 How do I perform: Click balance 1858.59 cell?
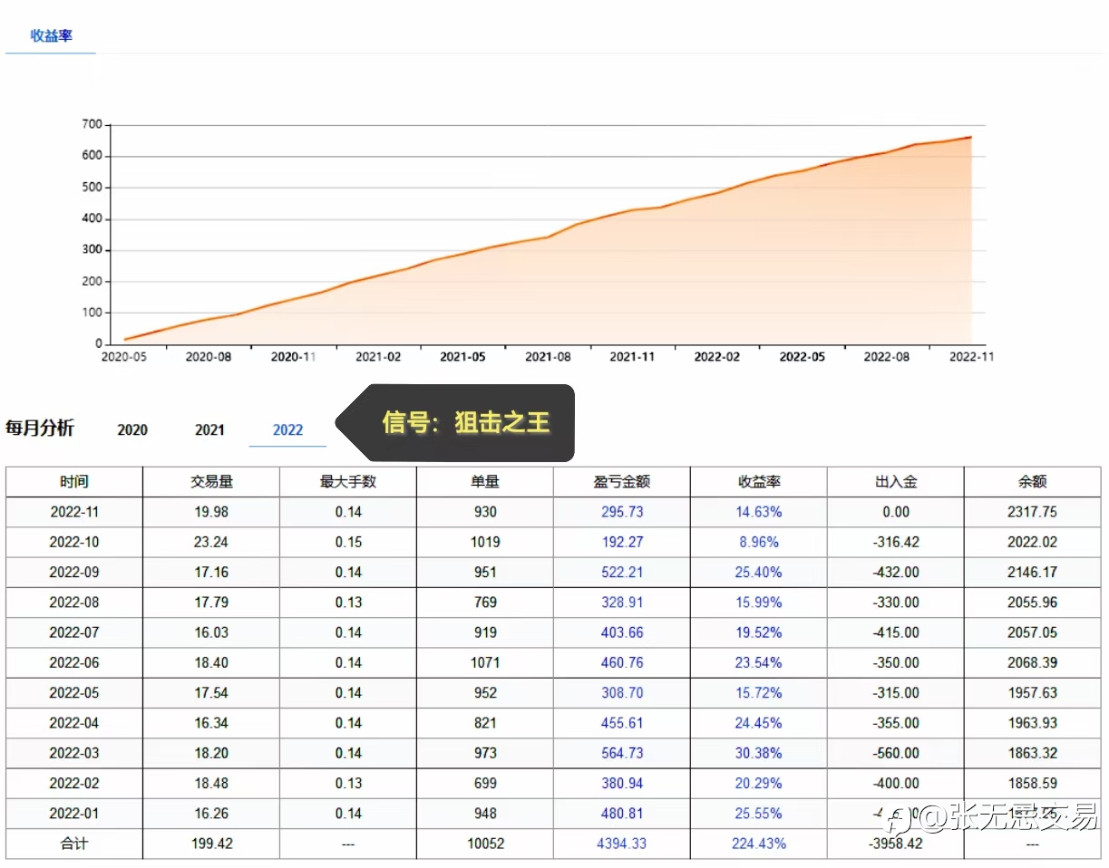(1033, 783)
